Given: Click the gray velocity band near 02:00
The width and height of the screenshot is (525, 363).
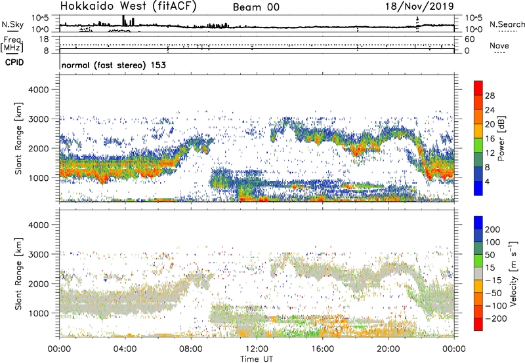Looking at the screenshot, I should coord(92,303).
